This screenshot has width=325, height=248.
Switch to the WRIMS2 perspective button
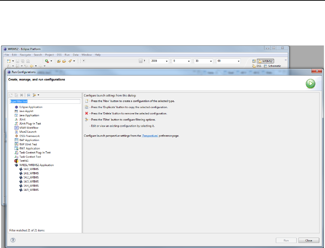tap(265, 61)
